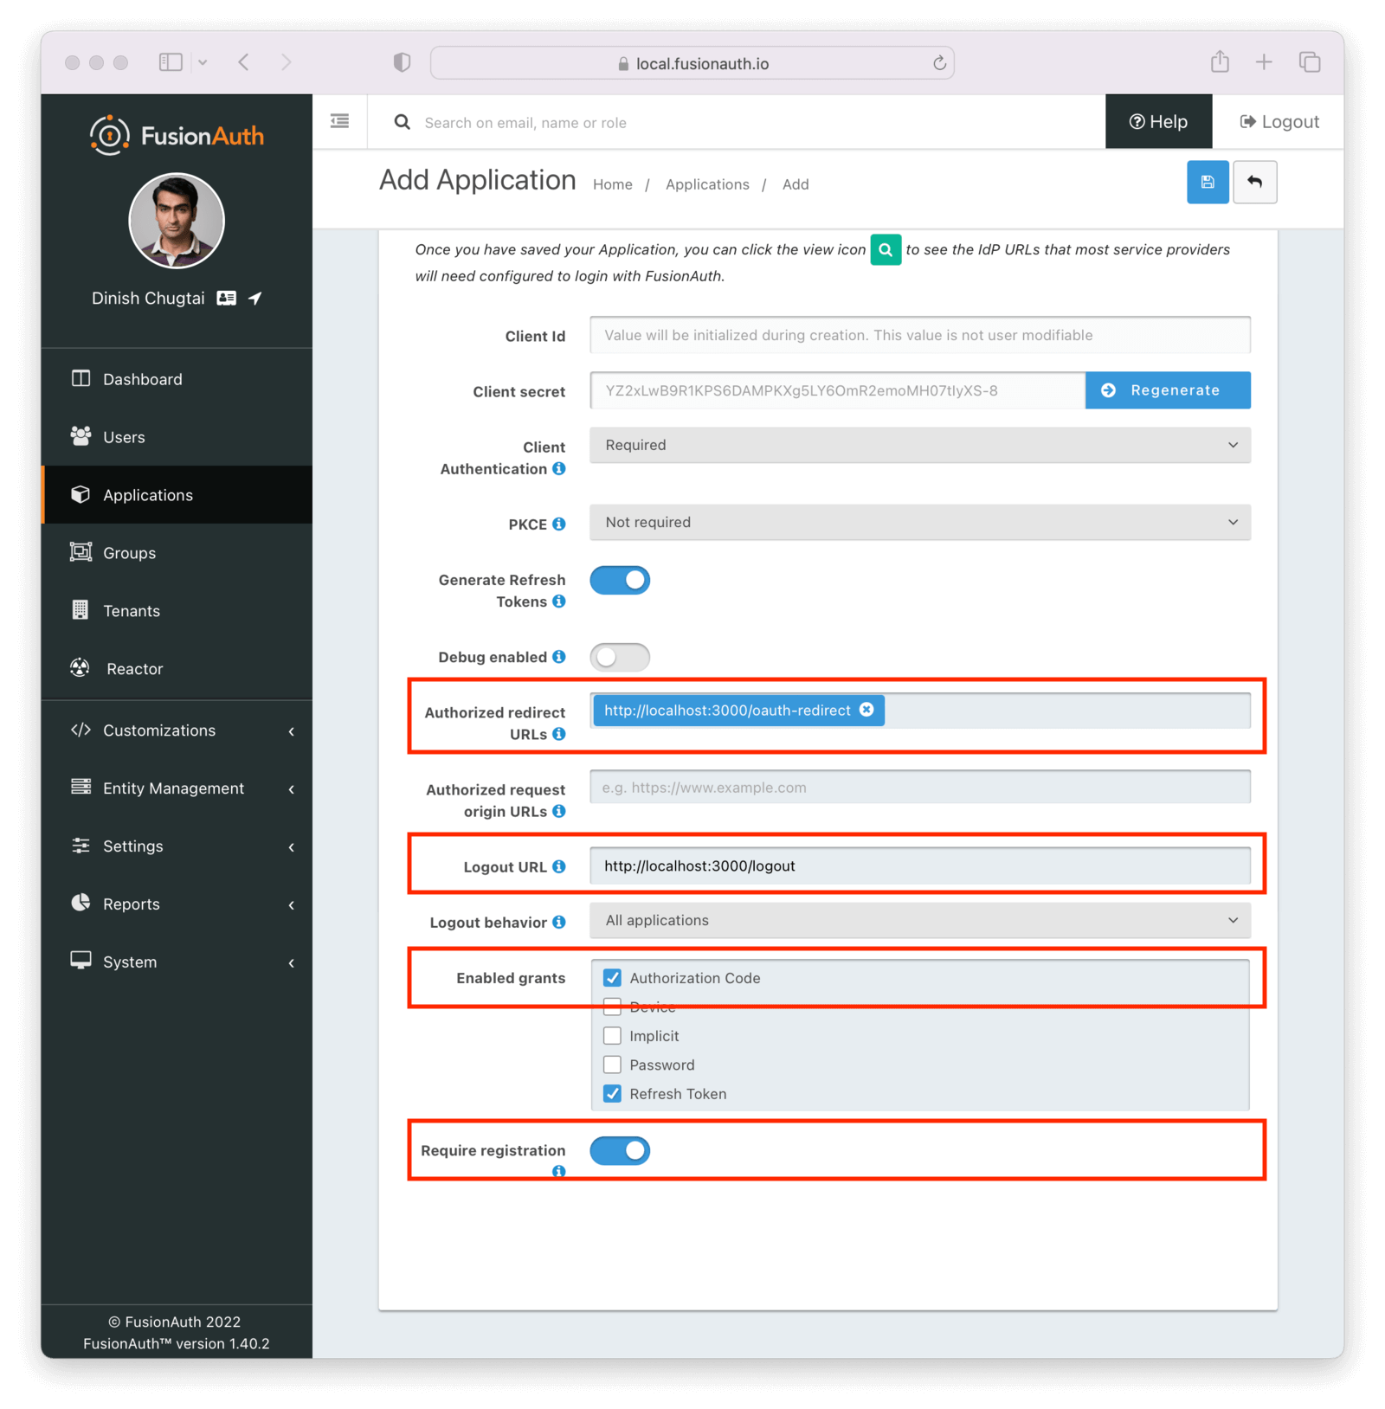Open Applications in the sidebar
The image size is (1385, 1409).
177,495
